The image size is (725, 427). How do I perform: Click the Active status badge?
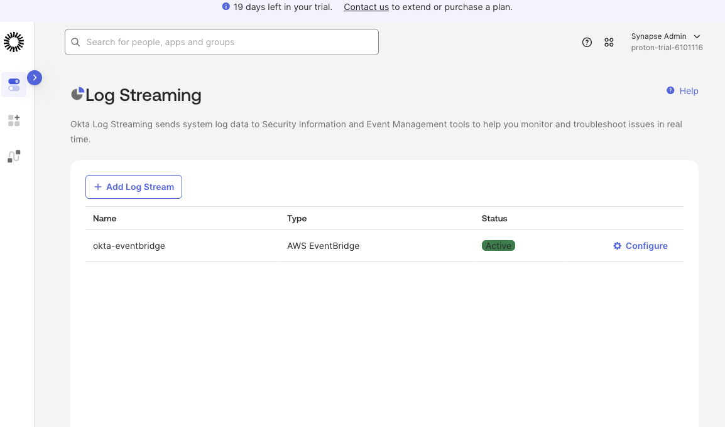[498, 246]
